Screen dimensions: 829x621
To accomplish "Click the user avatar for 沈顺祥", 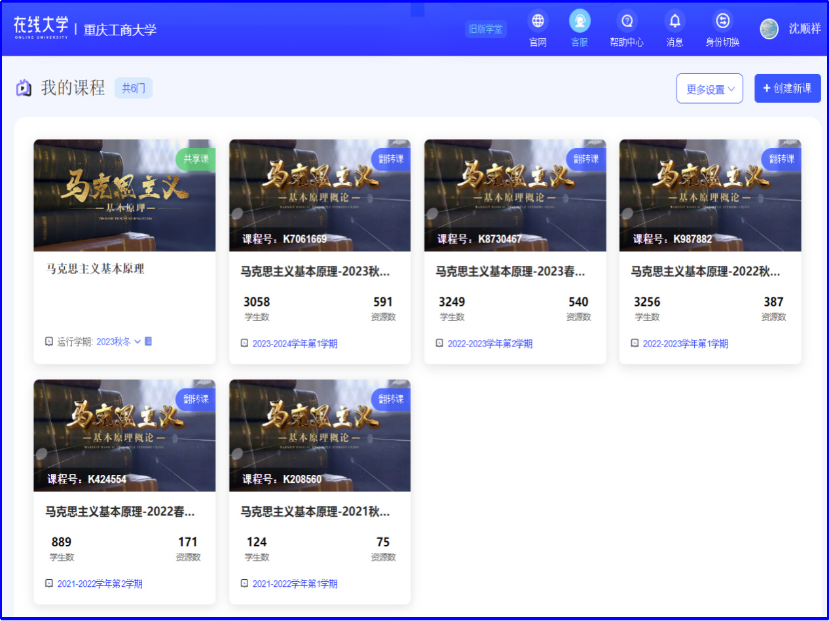I will point(769,29).
